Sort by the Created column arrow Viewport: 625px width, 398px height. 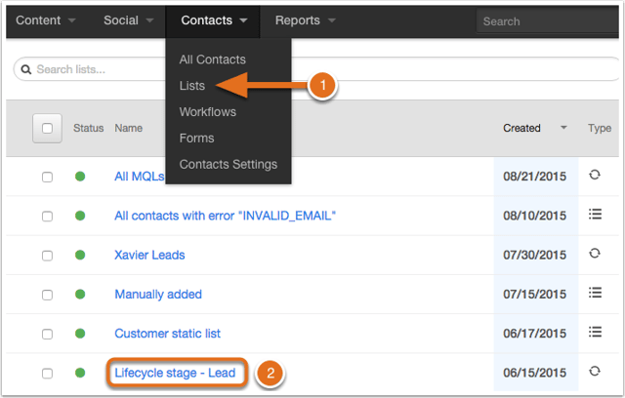point(563,128)
